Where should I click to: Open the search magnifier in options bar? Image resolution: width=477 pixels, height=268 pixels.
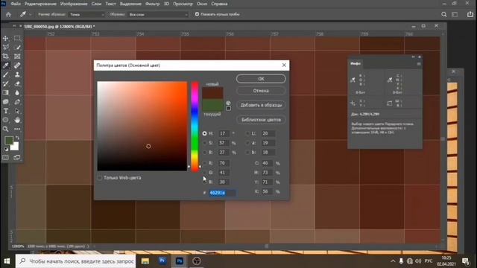point(444,14)
